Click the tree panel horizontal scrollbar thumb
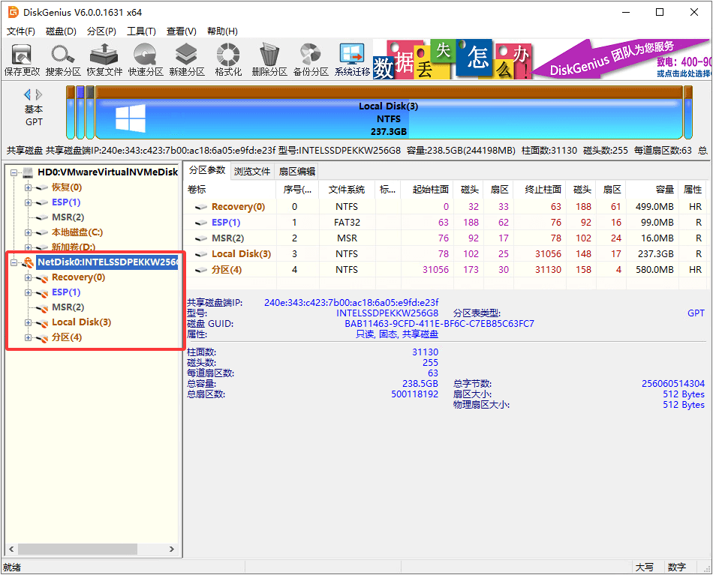The width and height of the screenshot is (713, 575). coord(77,549)
